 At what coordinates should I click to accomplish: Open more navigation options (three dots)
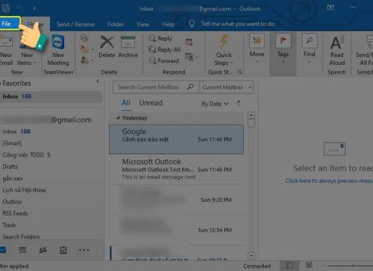[x=84, y=250]
